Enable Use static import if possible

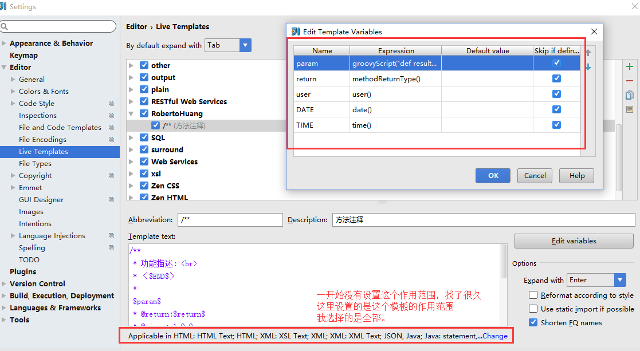[533, 309]
